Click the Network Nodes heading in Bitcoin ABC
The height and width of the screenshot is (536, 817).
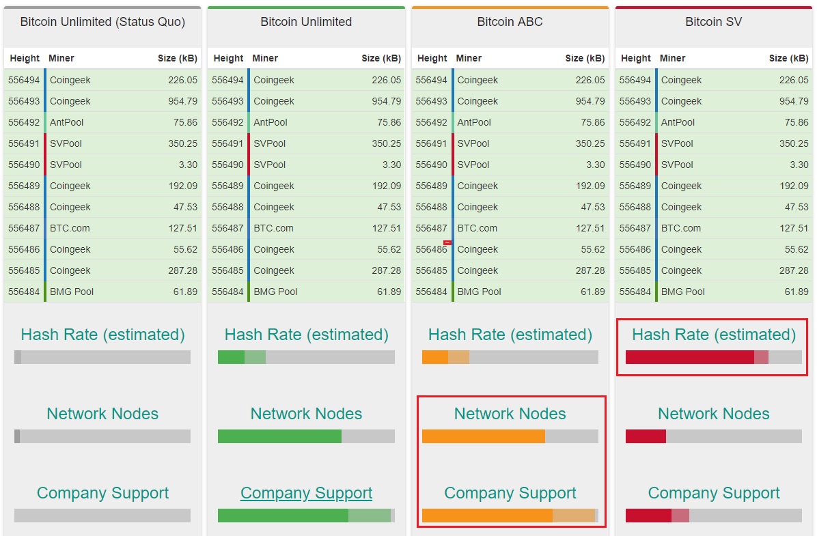point(509,413)
